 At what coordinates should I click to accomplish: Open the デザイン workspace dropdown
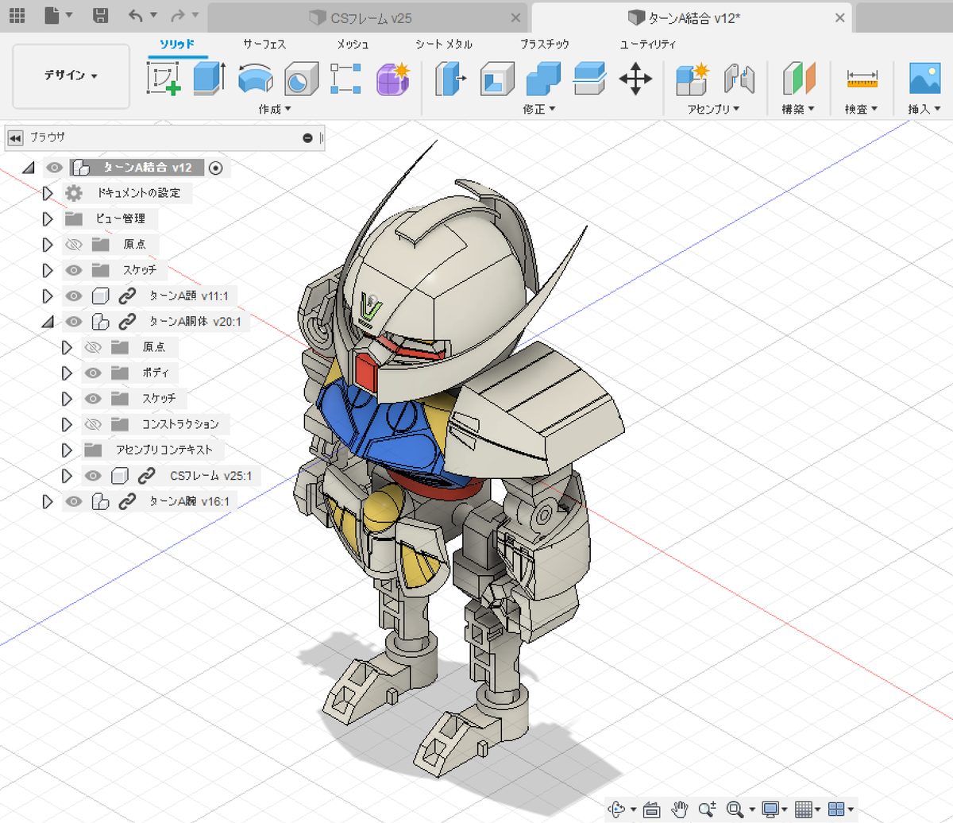[71, 76]
